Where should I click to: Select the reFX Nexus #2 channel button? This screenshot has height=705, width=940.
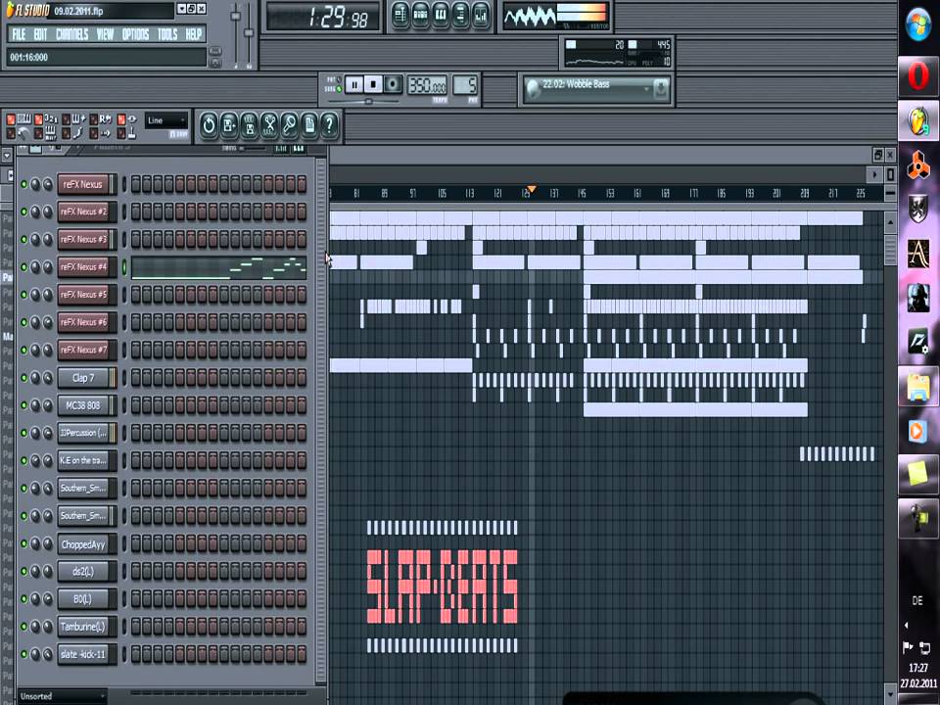pos(83,211)
